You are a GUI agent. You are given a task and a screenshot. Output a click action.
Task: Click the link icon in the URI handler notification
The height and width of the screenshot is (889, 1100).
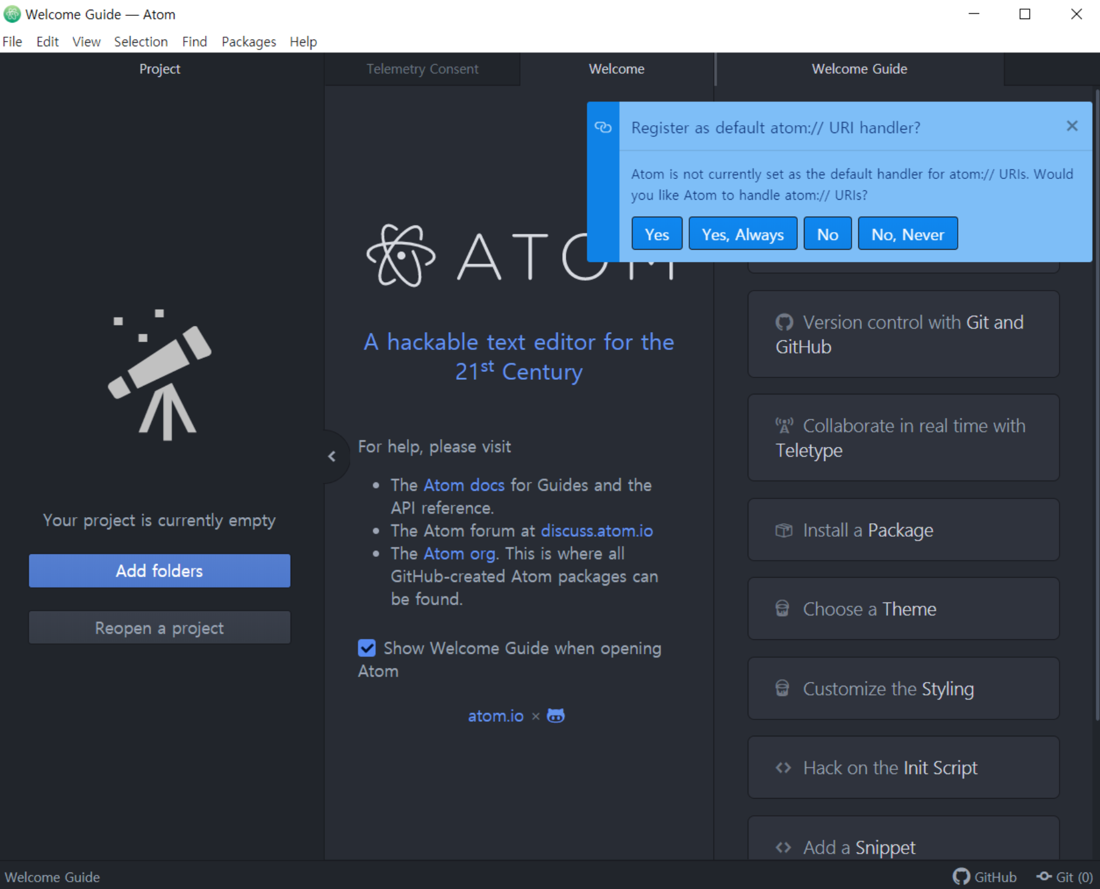tap(603, 127)
